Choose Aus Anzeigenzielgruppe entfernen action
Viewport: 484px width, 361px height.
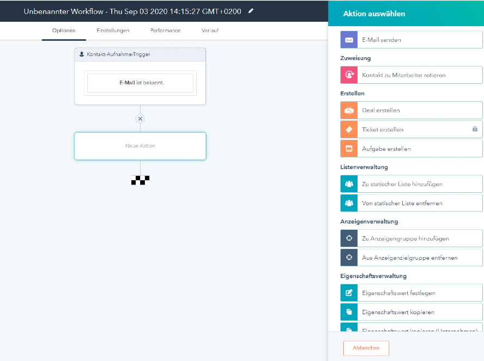[x=409, y=258]
